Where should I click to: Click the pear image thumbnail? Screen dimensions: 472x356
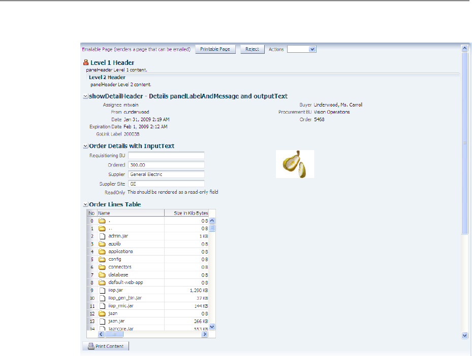pos(295,164)
